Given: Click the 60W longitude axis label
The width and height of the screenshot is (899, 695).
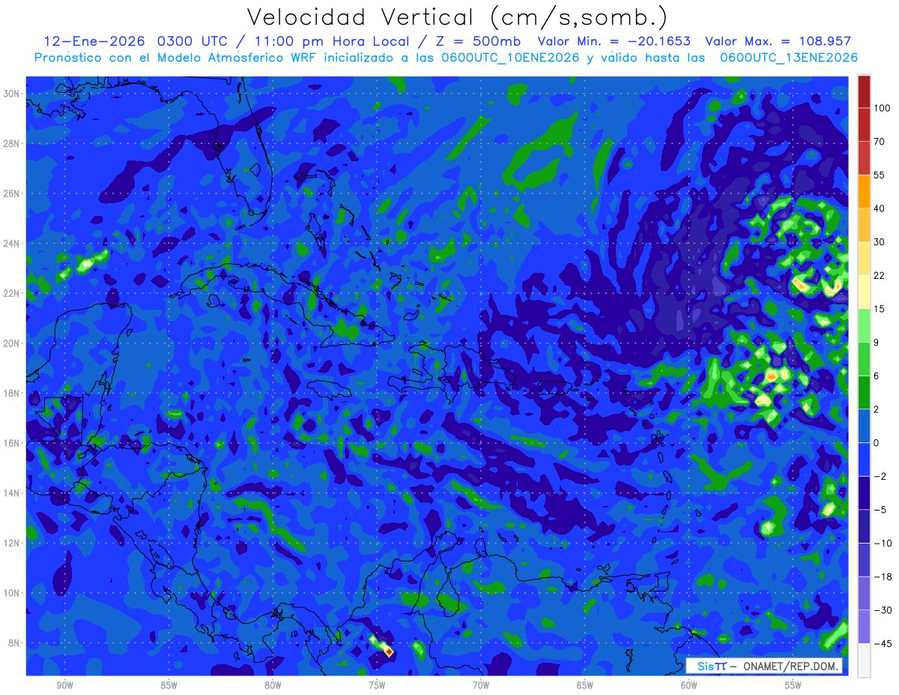Looking at the screenshot, I should click(x=689, y=685).
